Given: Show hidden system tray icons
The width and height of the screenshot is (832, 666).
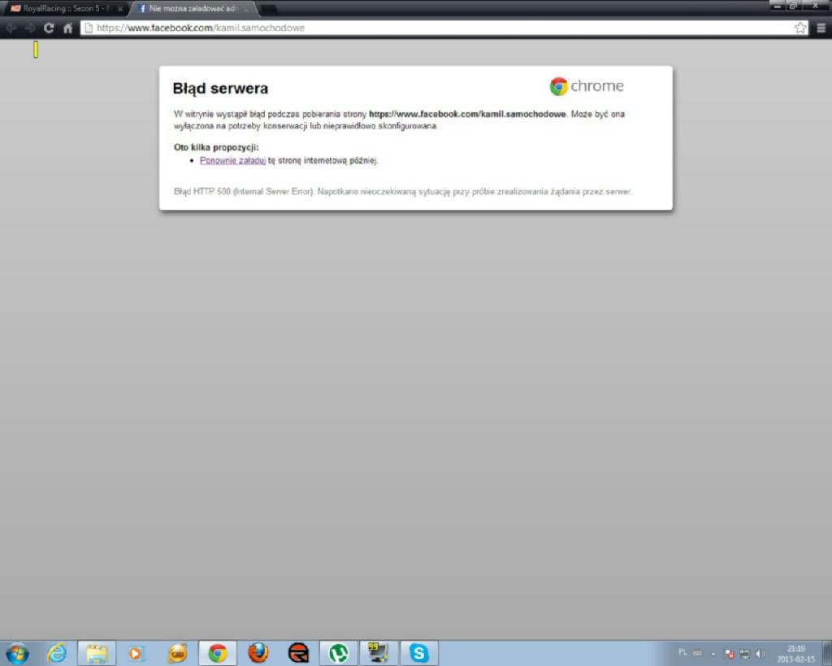Looking at the screenshot, I should pos(713,653).
